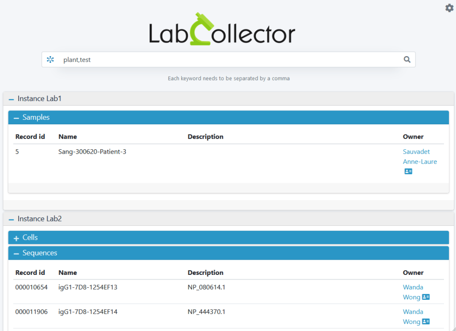This screenshot has width=456, height=331.
Task: Click the Record id header in Sequences table
Action: click(x=30, y=273)
